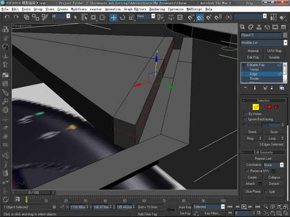Screen dimensions: 290x217
Task: Enable the Split checkbox
Action: (x=266, y=192)
